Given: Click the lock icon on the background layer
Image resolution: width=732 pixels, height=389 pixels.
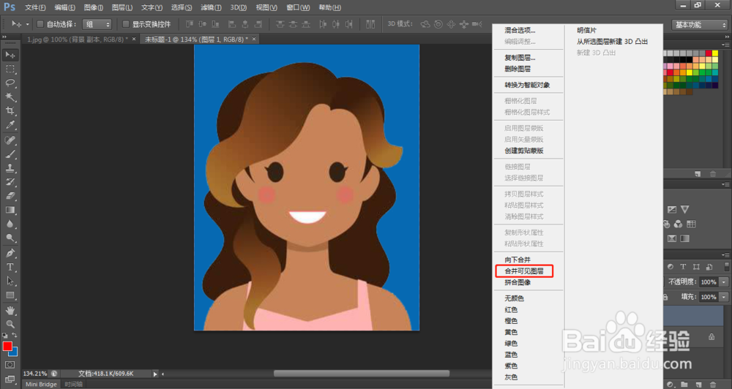Looking at the screenshot, I should point(712,336).
